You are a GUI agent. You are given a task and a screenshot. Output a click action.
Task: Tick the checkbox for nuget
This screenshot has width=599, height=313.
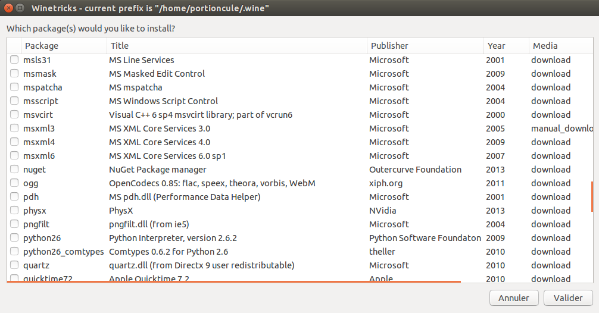(14, 170)
